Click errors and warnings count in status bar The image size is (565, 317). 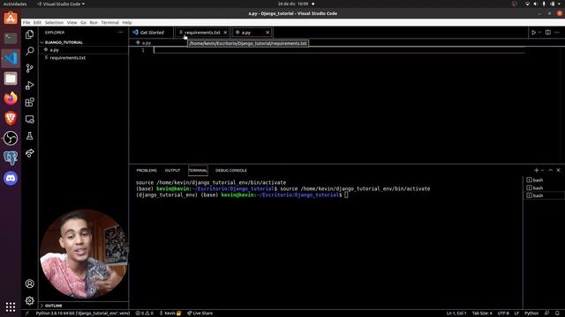click(145, 313)
